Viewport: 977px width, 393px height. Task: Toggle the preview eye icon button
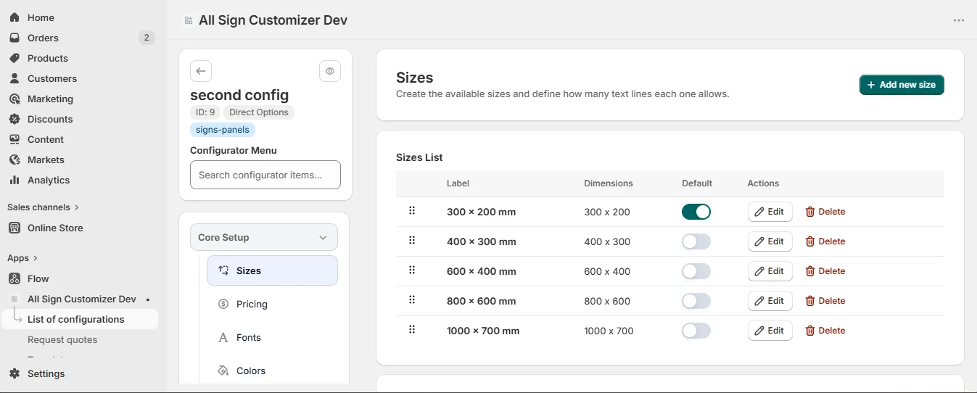[330, 71]
